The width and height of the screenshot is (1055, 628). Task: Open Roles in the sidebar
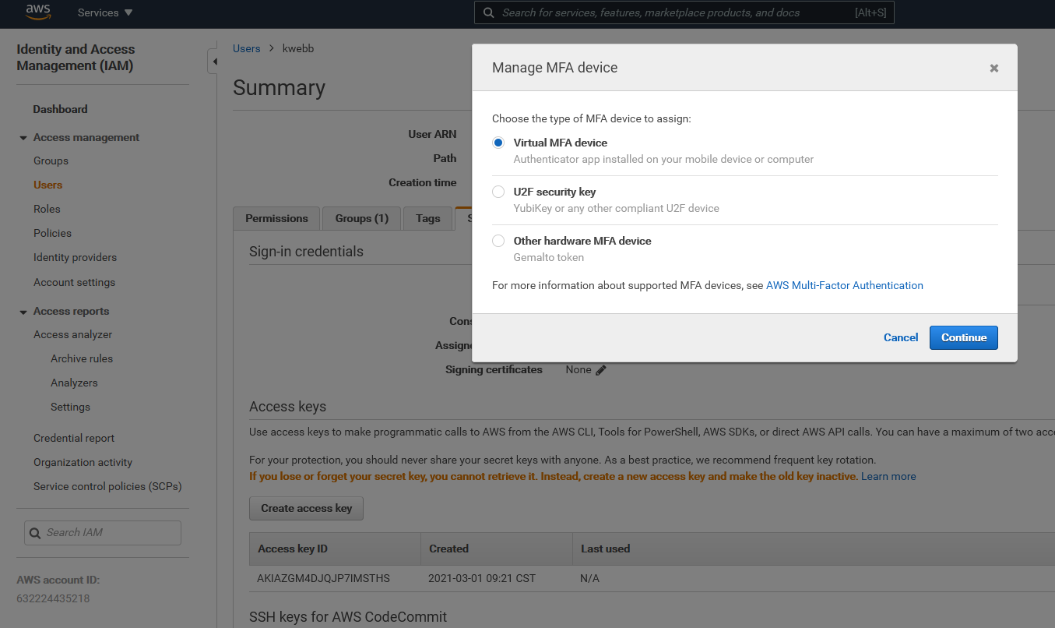coord(47,209)
